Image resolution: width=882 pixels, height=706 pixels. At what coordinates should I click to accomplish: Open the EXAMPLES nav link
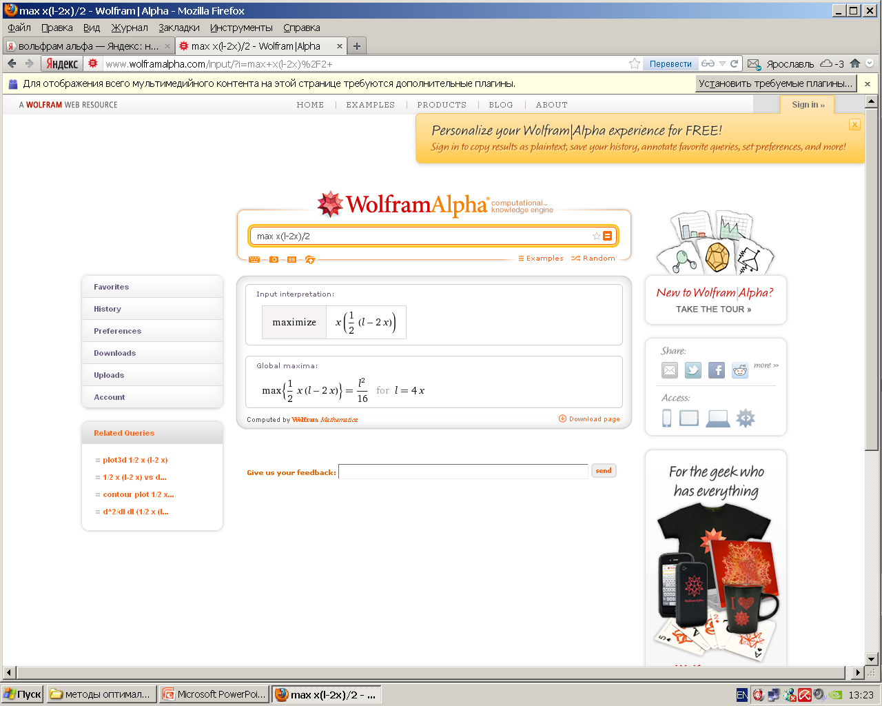coord(371,105)
